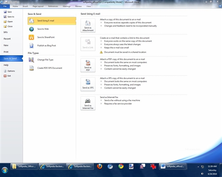Screen dimensions: 222x177
Task: Click the volume speaker tray icon
Action: (203, 174)
